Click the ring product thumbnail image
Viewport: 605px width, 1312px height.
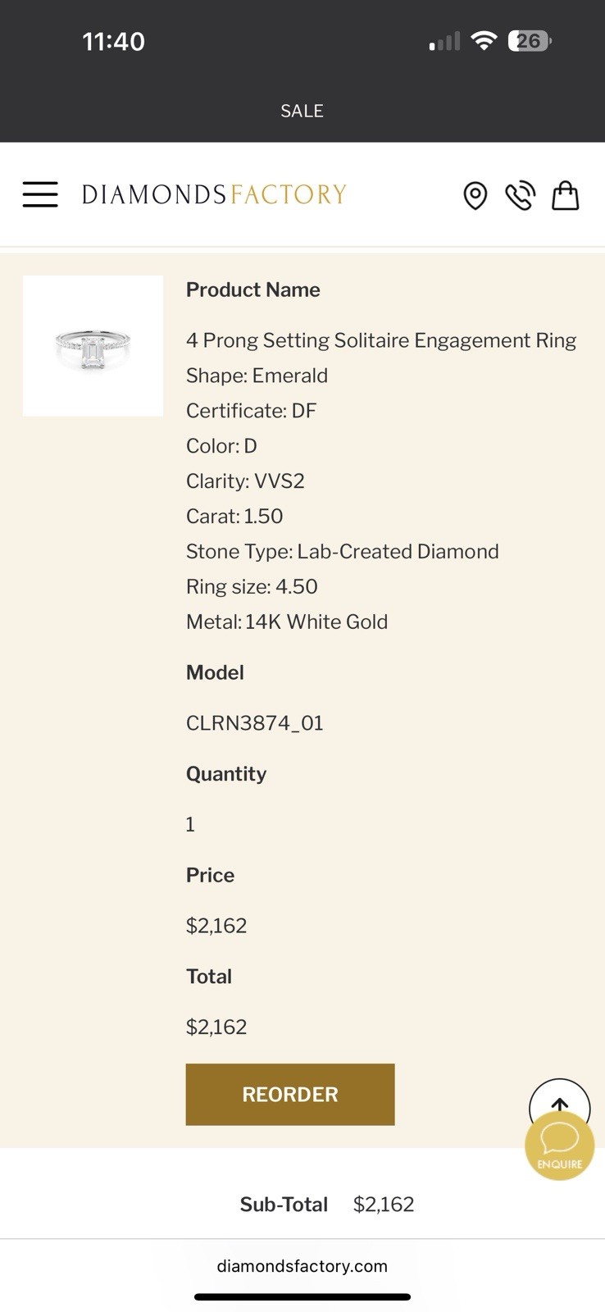coord(93,345)
